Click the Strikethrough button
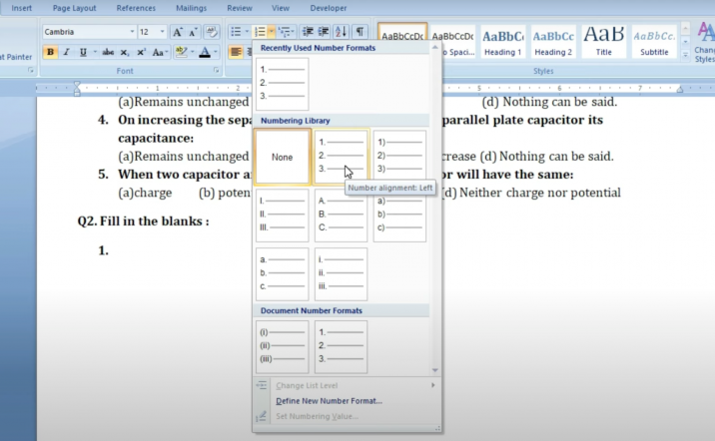The height and width of the screenshot is (441, 715). pos(108,52)
